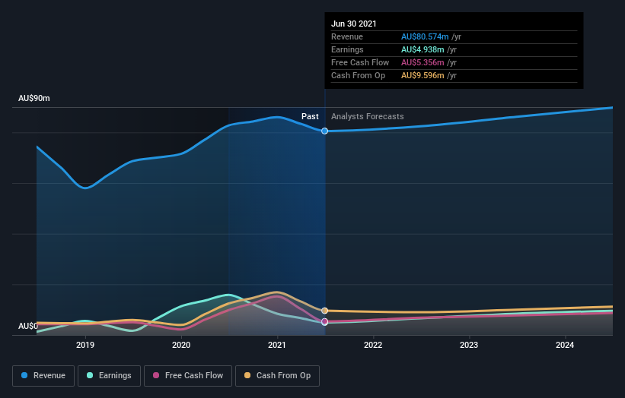Click the 2022 x-axis label
This screenshot has height=398, width=625.
373,345
